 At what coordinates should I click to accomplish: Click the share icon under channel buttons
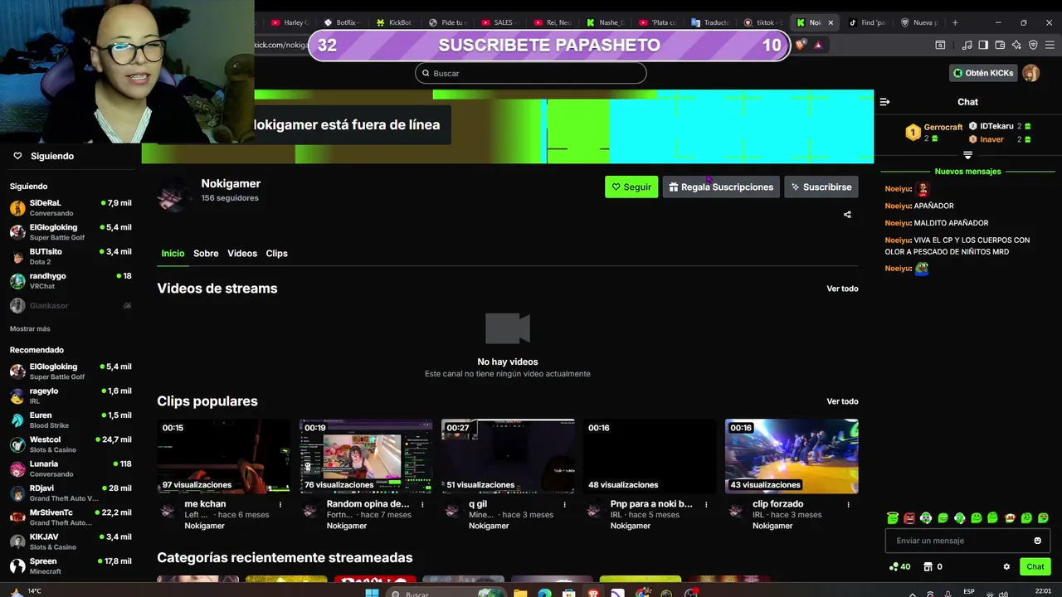point(847,215)
